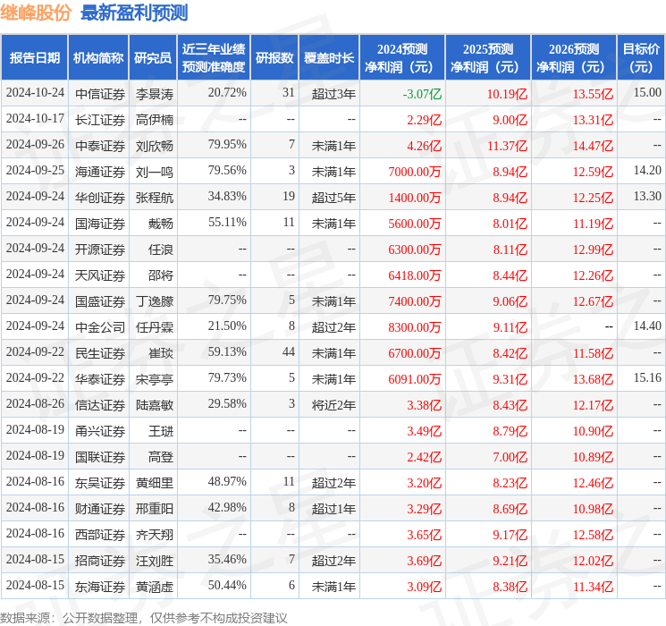Click the 东海证券 institution cell
Viewport: 666px width, 626px height.
100,587
